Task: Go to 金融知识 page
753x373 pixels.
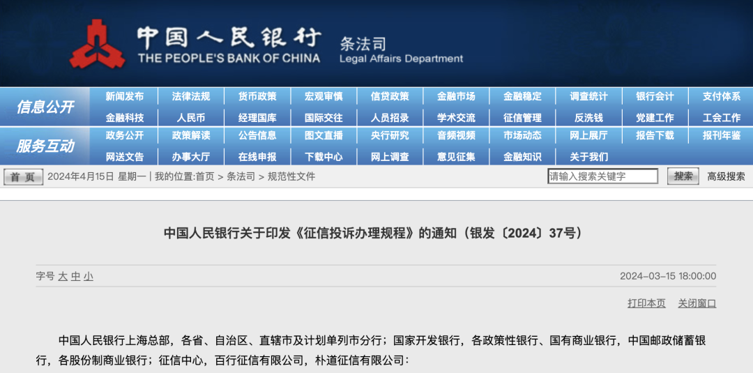Action: [522, 156]
